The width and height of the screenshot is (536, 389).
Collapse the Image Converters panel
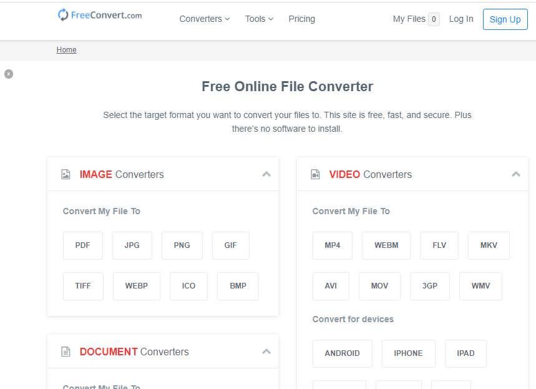[266, 174]
